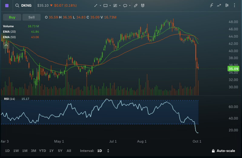Screen dimensions: 242x158
Task: Switch to the 3M time range
Action: tap(33, 151)
